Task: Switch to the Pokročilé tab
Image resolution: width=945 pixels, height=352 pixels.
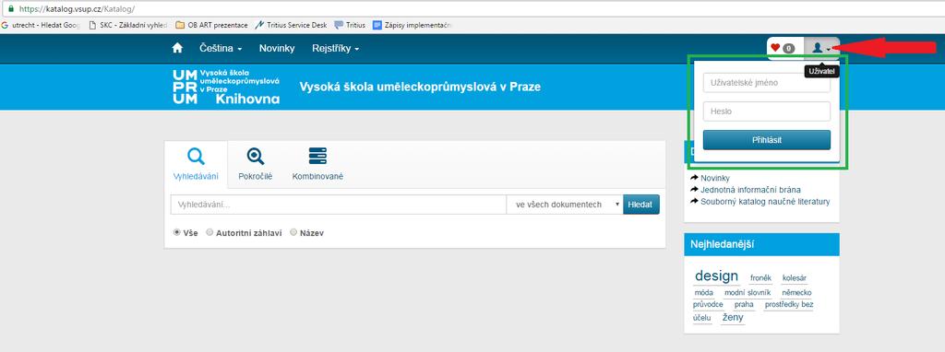Action: tap(256, 164)
